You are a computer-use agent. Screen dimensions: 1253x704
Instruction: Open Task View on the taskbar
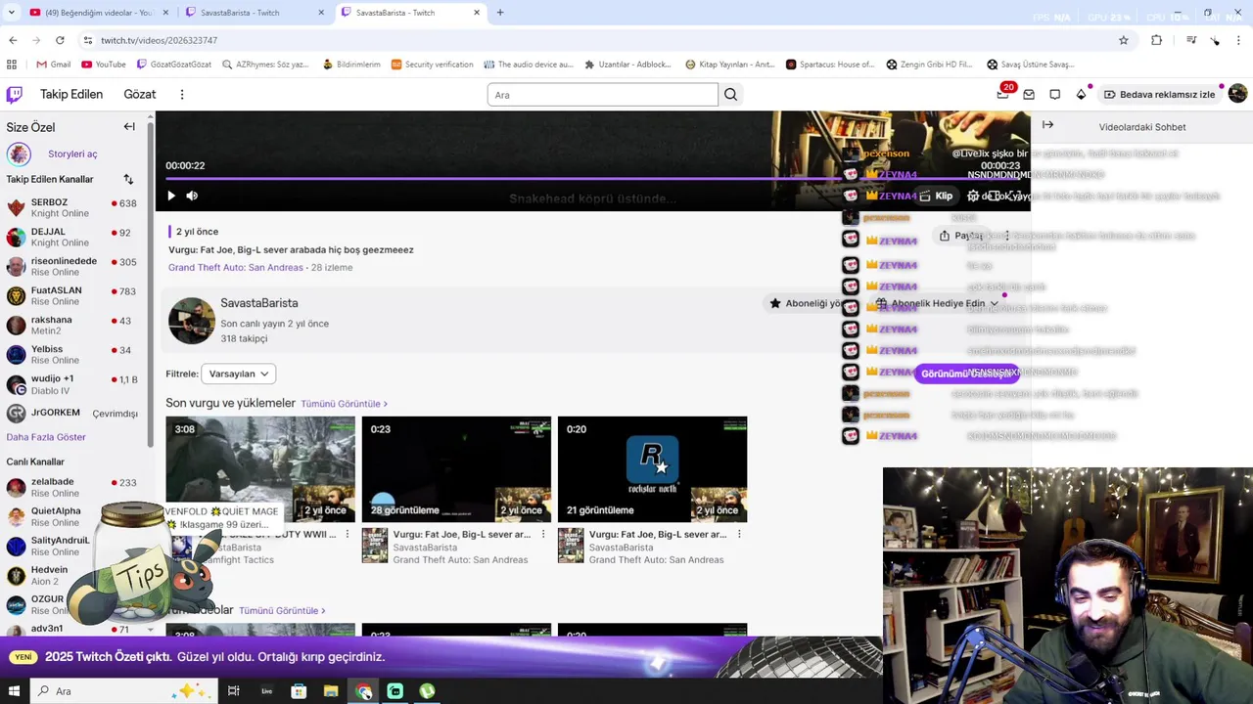coord(233,691)
